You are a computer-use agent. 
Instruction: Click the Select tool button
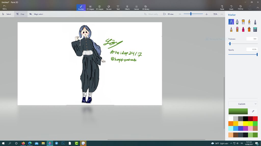coord(7,14)
